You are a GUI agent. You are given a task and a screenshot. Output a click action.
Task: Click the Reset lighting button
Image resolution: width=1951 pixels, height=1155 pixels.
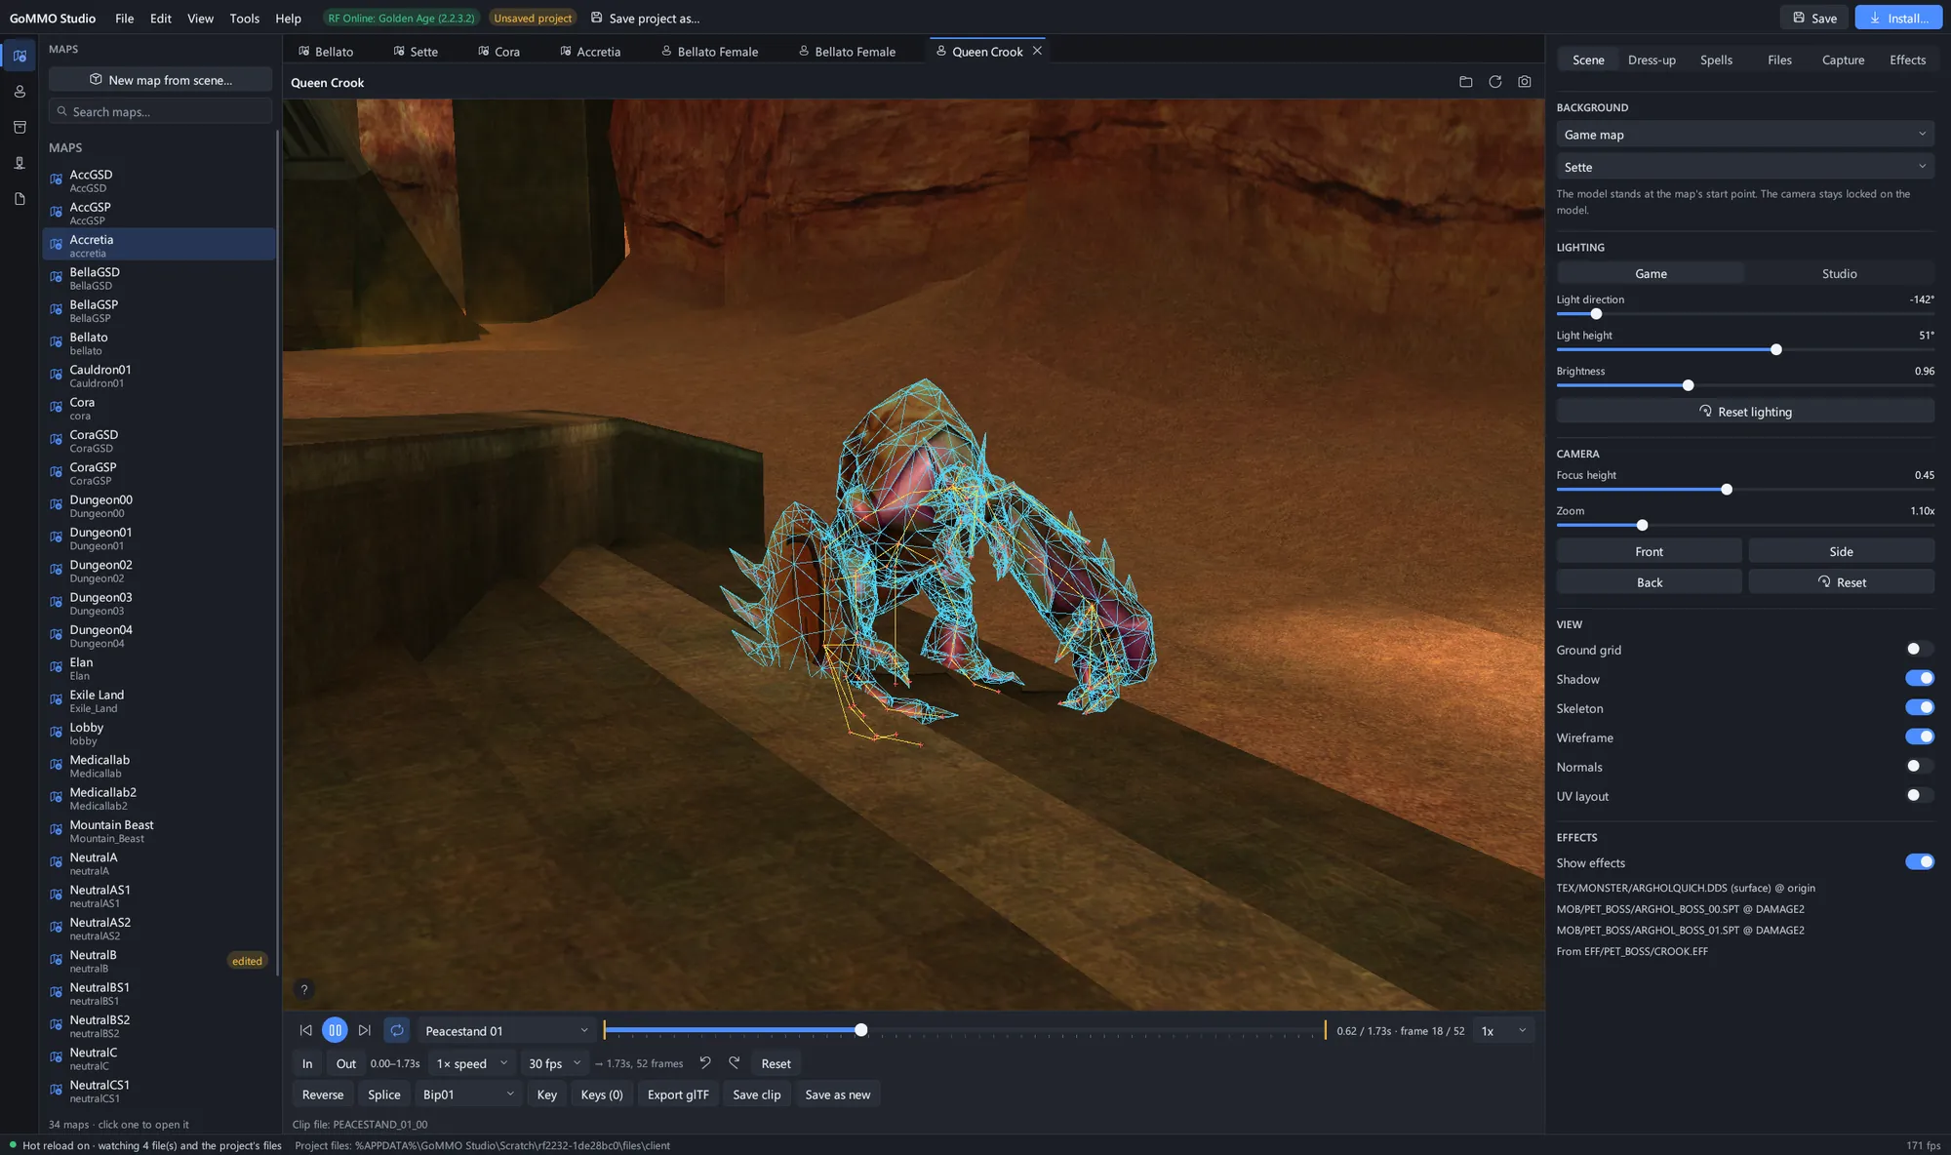coord(1745,412)
